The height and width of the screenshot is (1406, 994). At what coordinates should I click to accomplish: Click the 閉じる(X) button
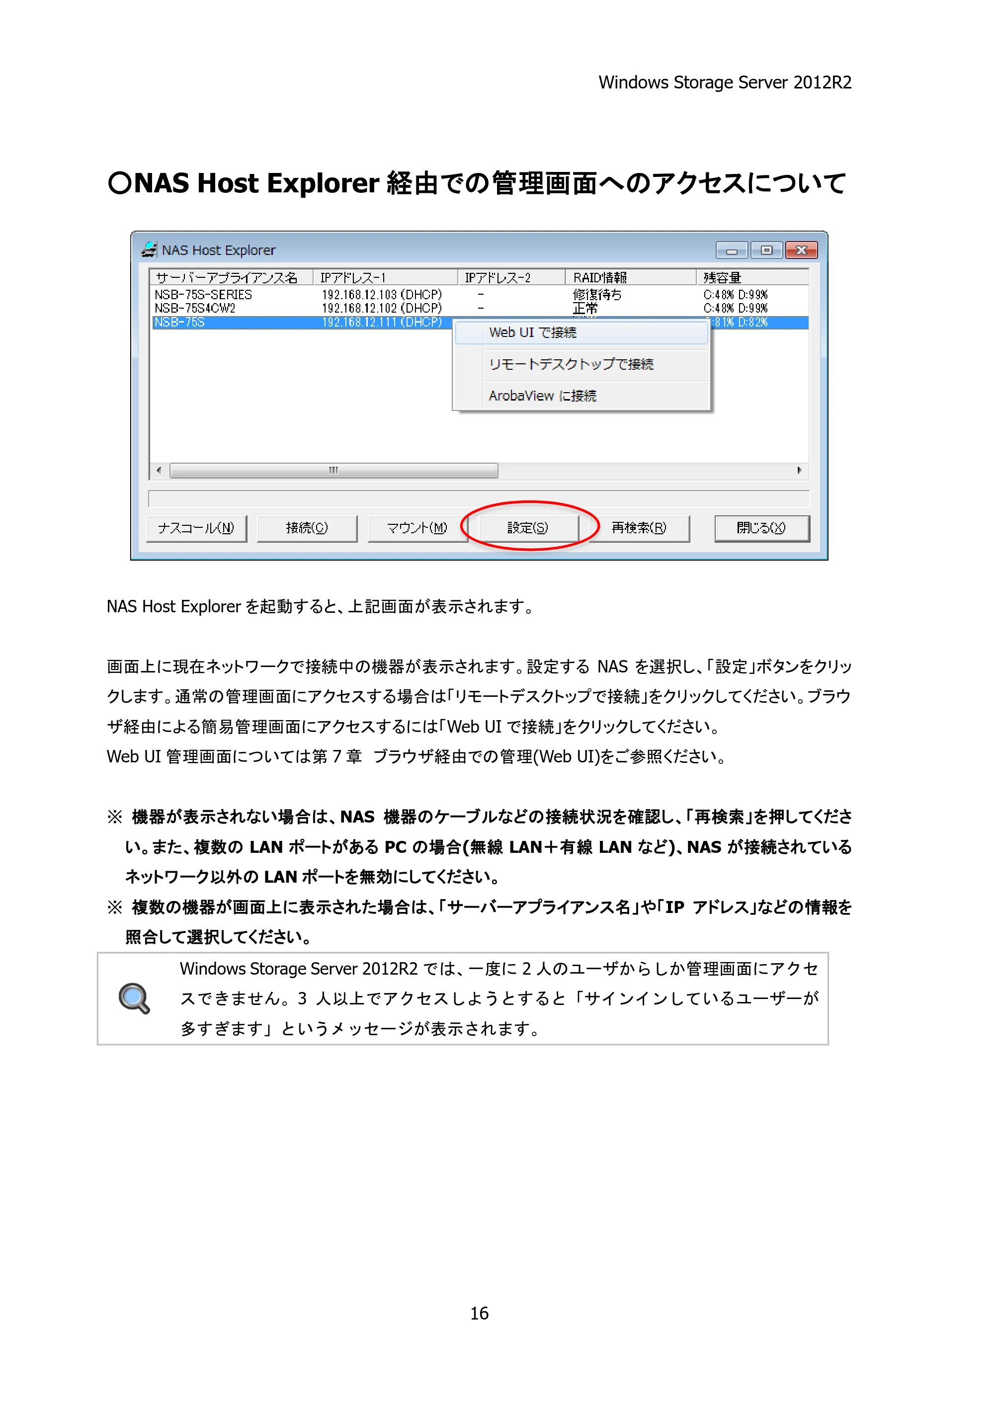pyautogui.click(x=761, y=528)
